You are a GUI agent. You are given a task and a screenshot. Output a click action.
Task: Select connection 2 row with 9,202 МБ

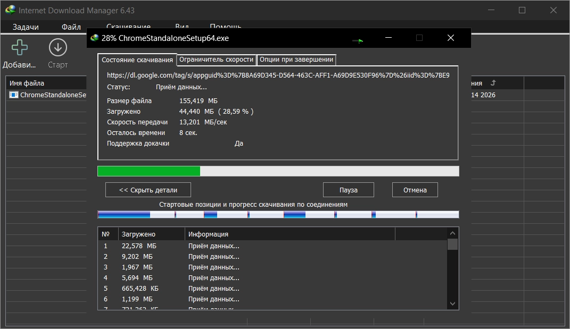[x=272, y=256]
